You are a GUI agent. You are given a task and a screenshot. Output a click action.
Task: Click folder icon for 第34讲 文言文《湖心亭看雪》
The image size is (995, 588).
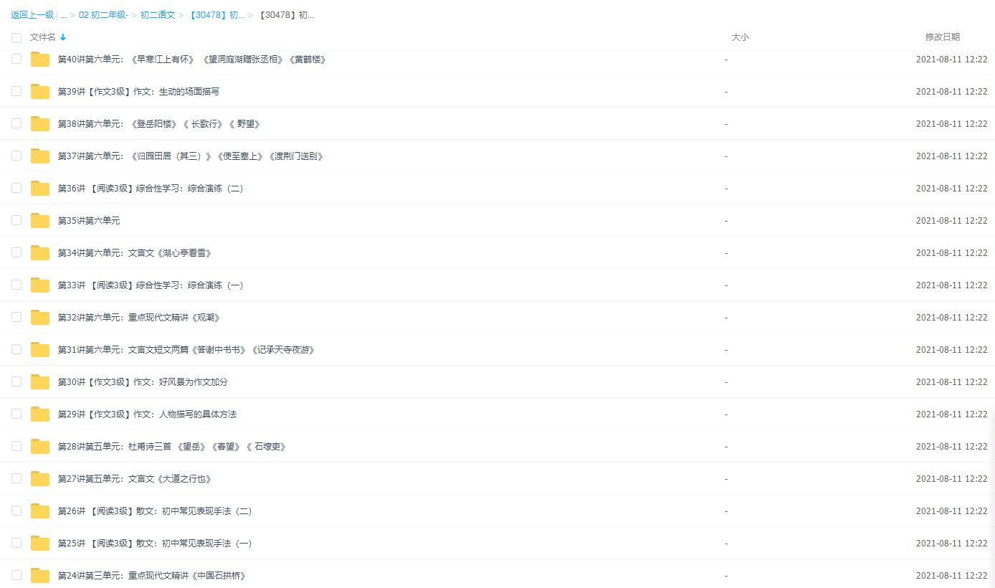pyautogui.click(x=40, y=253)
